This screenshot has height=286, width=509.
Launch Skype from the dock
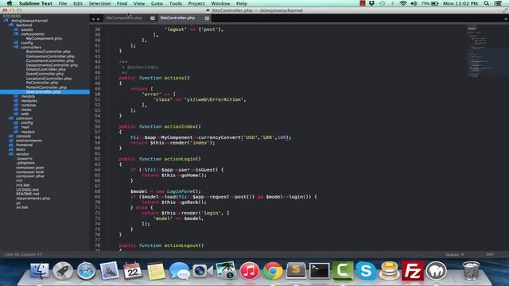click(366, 271)
